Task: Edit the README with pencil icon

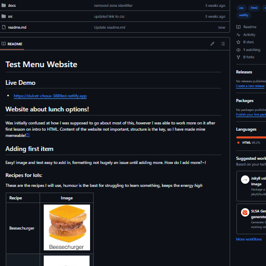Action: pos(212,44)
